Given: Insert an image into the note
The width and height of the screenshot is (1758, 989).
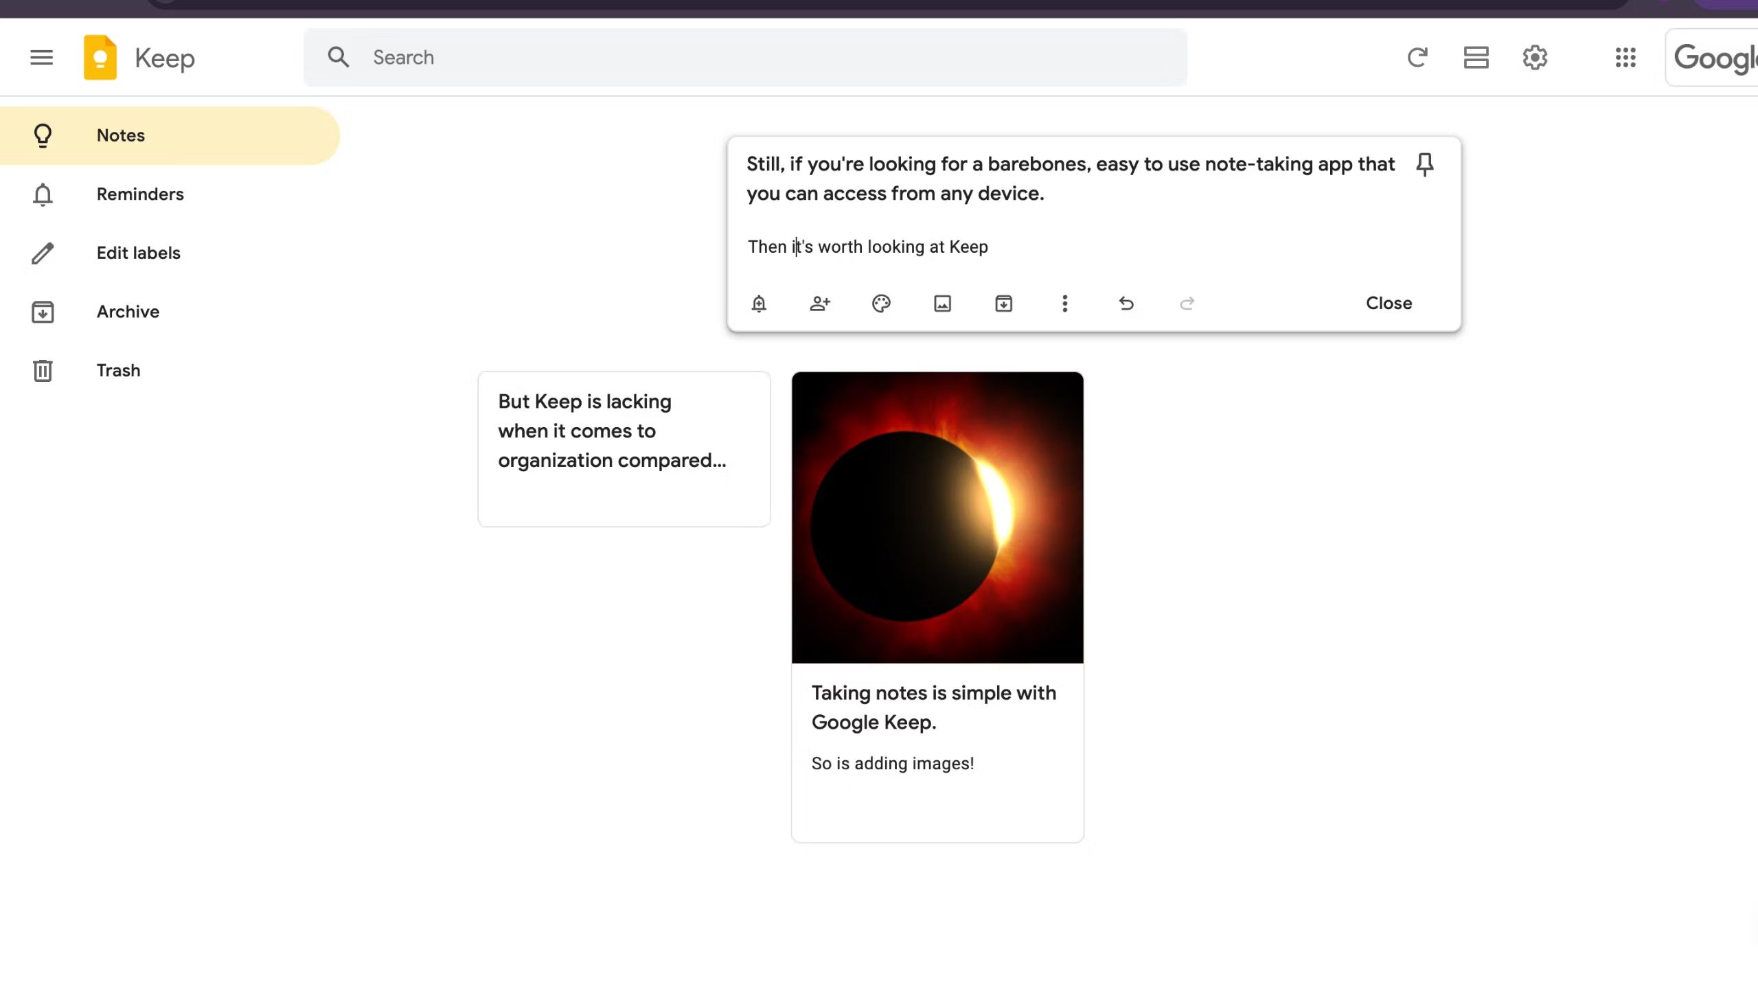Looking at the screenshot, I should (x=941, y=303).
